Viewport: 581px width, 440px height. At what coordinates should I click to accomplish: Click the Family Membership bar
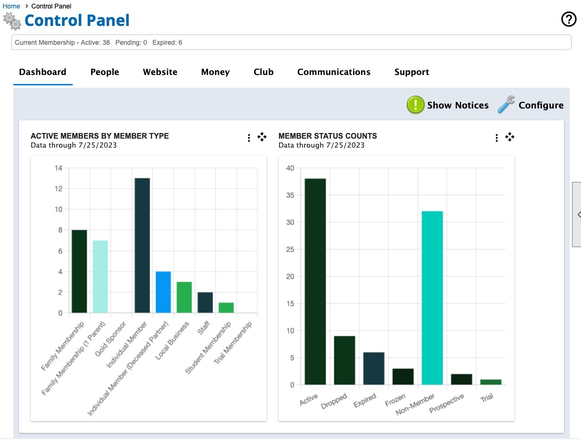pyautogui.click(x=79, y=271)
